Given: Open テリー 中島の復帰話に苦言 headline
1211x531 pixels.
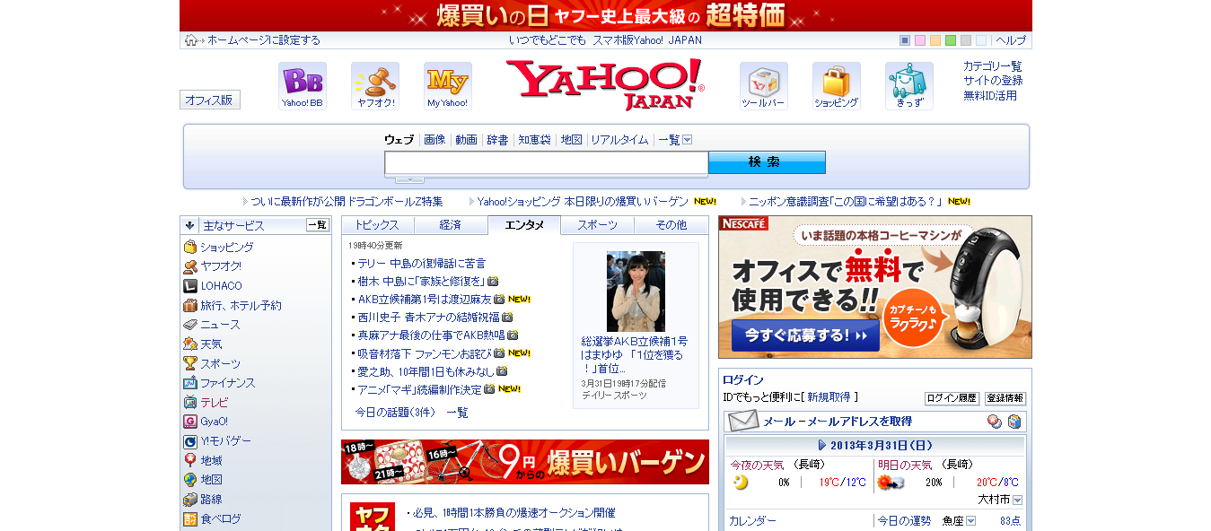Looking at the screenshot, I should (421, 263).
